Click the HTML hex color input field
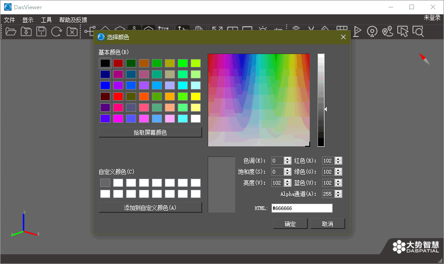Viewport: 444px width, 264px height. (x=302, y=208)
